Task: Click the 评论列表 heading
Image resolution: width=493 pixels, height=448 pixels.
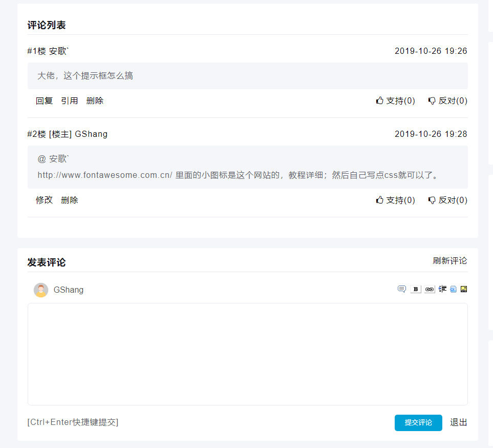Action: 47,25
